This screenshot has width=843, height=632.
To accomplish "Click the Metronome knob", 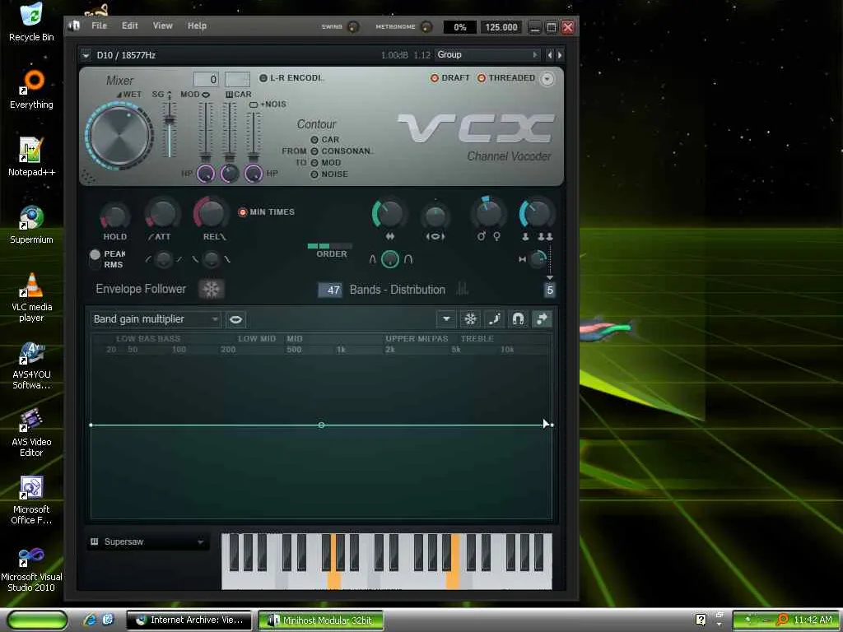I will (x=426, y=26).
